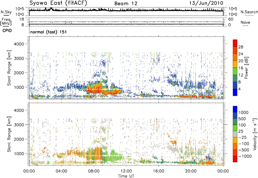Click '4' on the Power colorbar
Viewport: 258px width, 178px height.
click(x=239, y=89)
